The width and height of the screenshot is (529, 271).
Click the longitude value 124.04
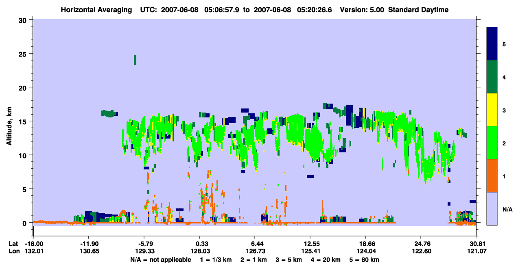point(365,251)
